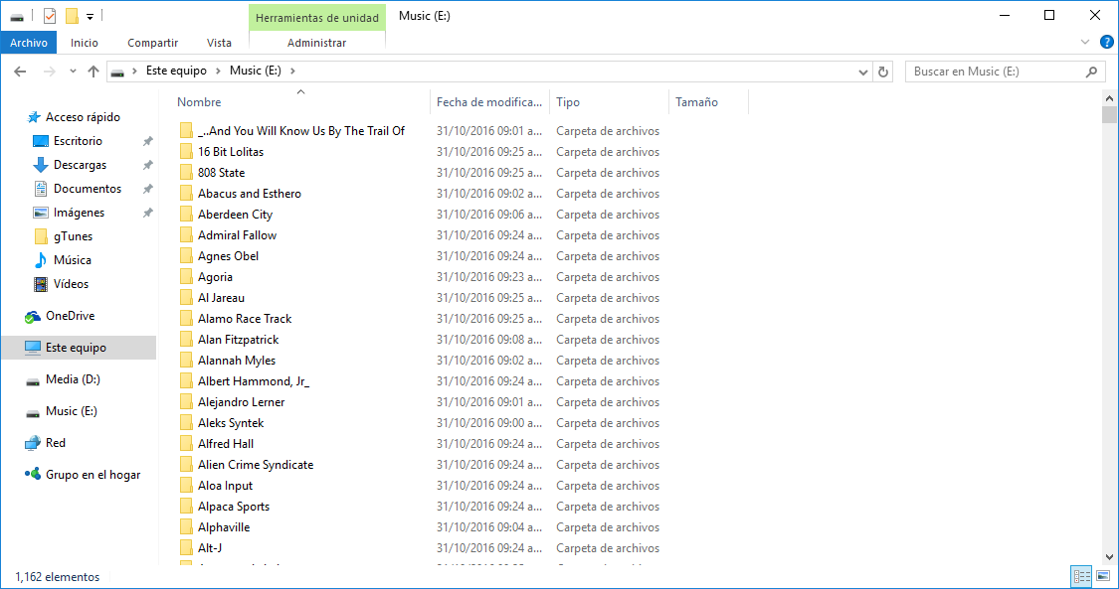
Task: Expand the Quick Access Toolbar customization dropdown
Action: pos(90,16)
